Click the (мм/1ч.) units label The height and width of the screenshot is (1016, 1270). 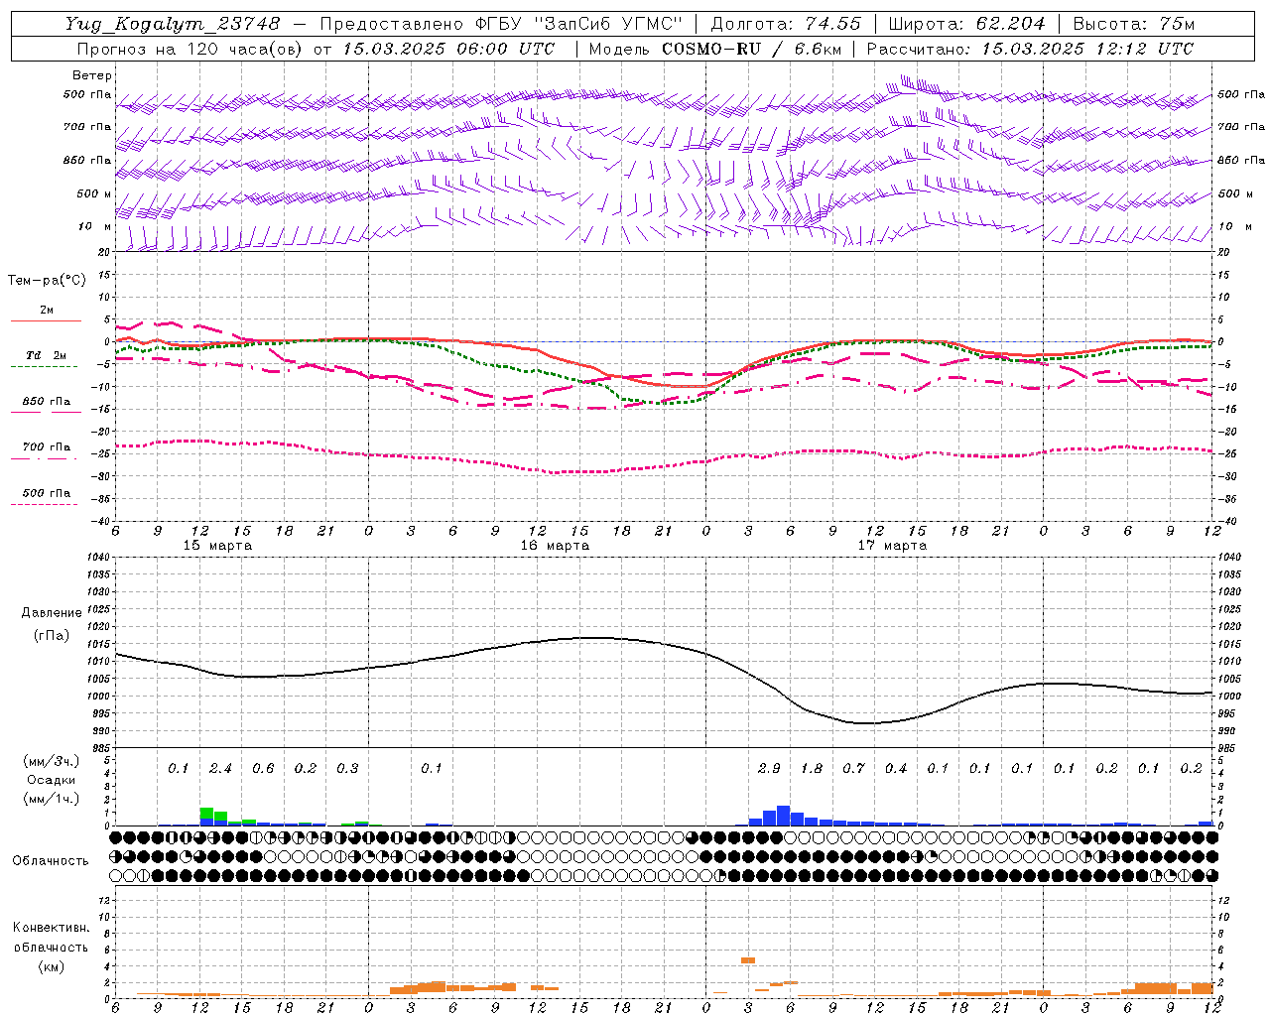point(52,799)
